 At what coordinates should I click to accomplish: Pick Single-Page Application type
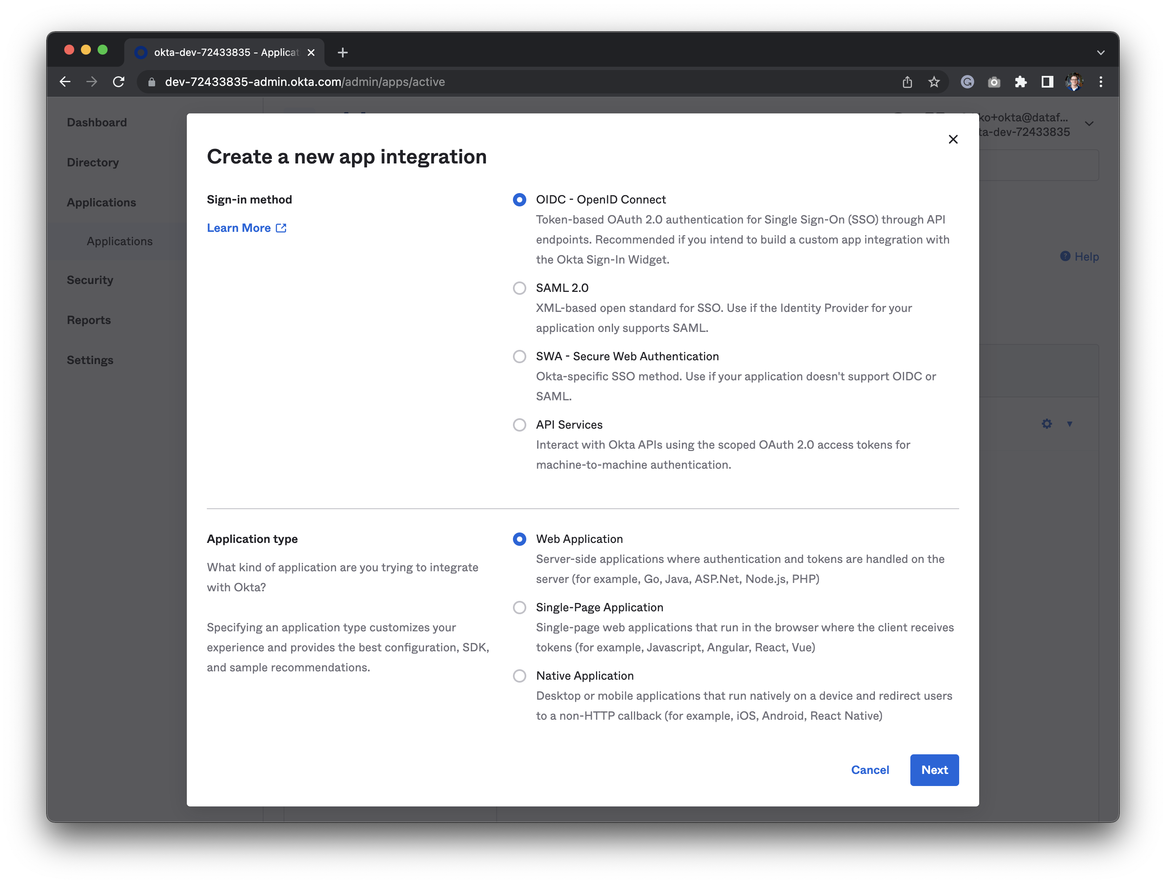519,607
